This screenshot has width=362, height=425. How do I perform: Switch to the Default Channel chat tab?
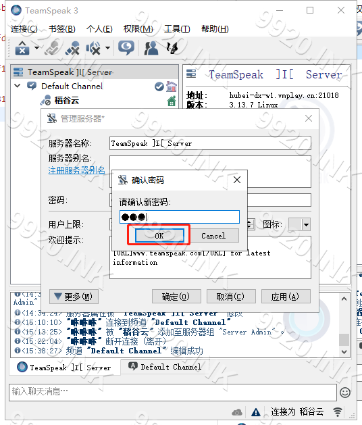coord(165,367)
